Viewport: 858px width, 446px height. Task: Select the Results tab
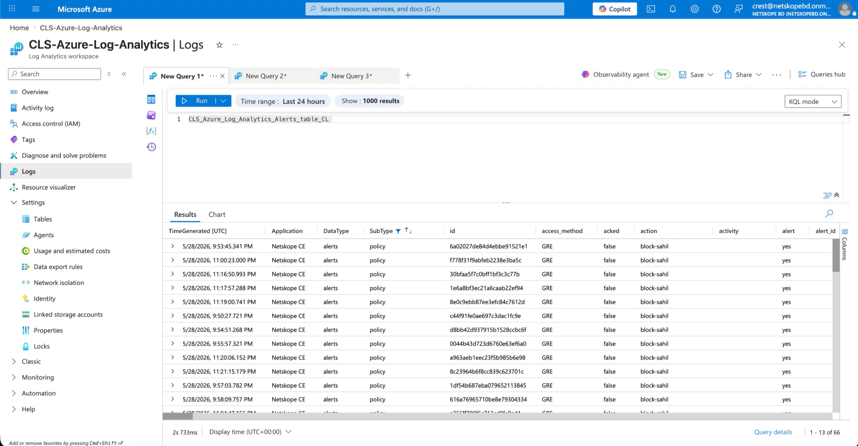(185, 215)
